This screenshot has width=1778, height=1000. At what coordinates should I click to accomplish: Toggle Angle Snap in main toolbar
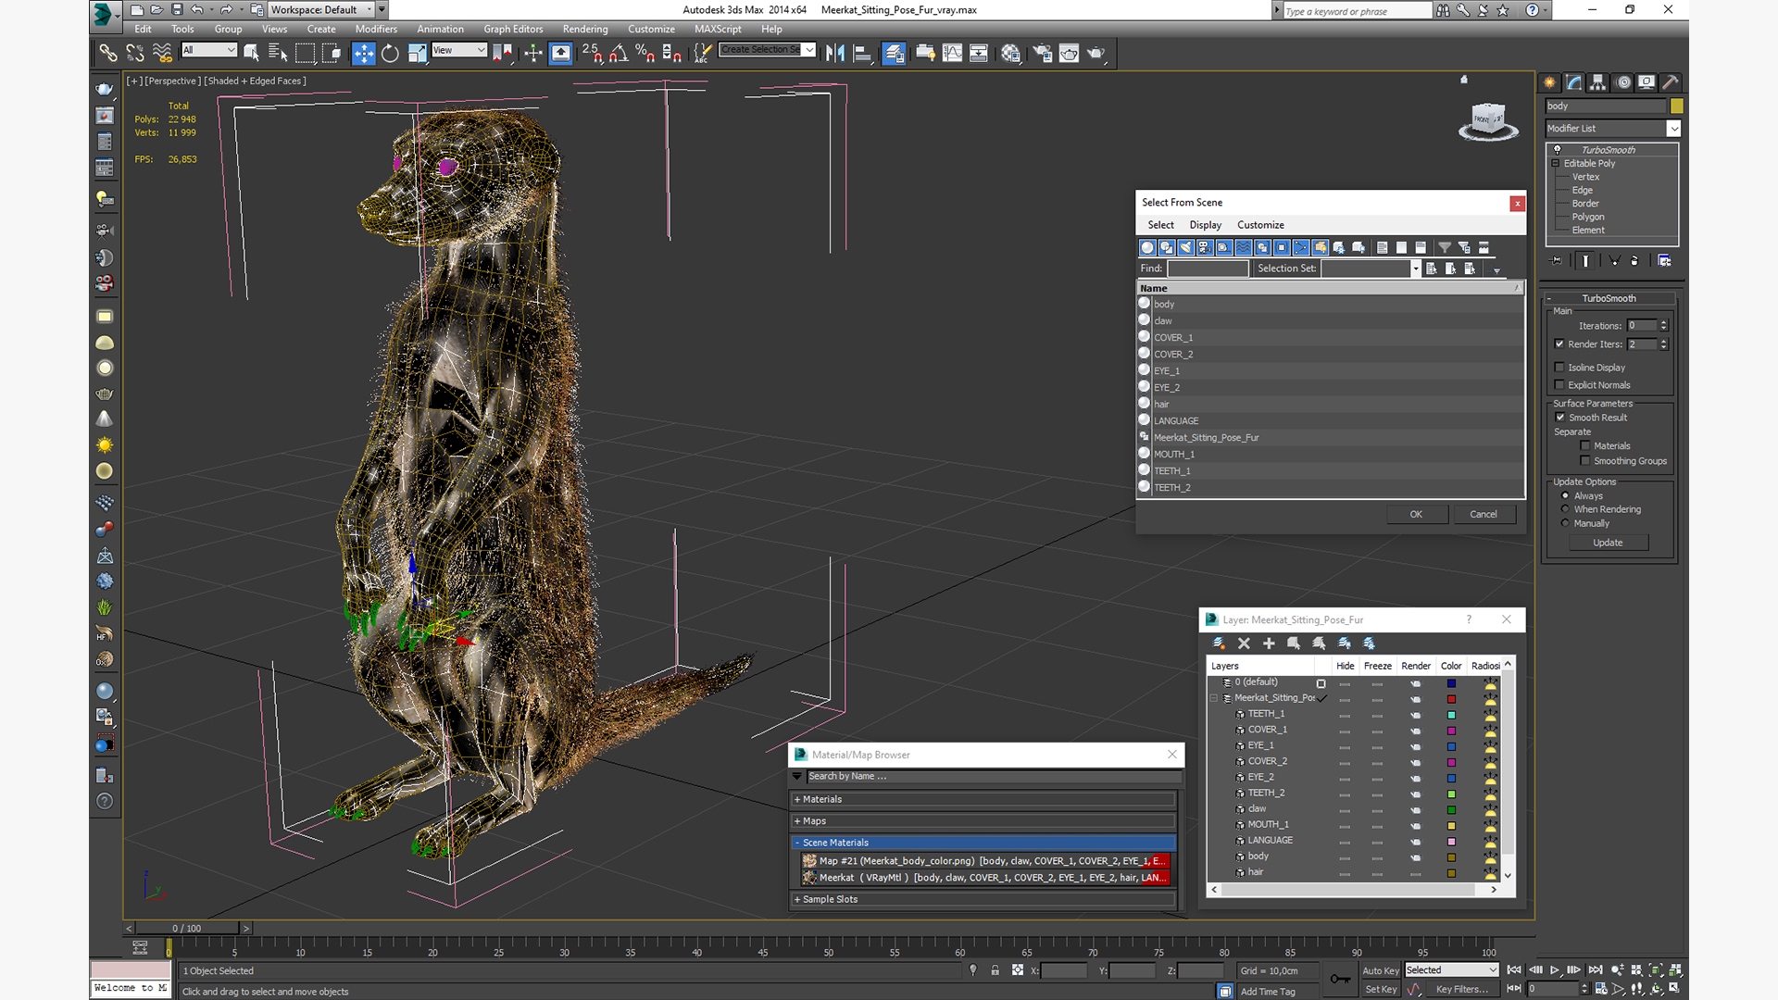coord(619,54)
